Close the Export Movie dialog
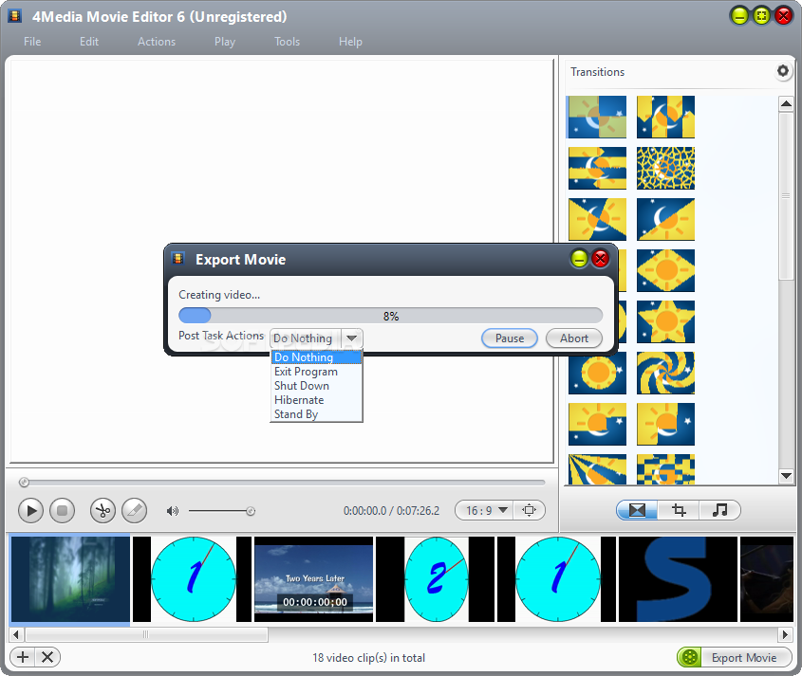The height and width of the screenshot is (676, 802). 601,259
